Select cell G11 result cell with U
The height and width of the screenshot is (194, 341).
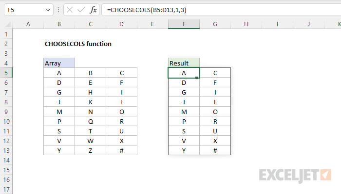(x=215, y=131)
